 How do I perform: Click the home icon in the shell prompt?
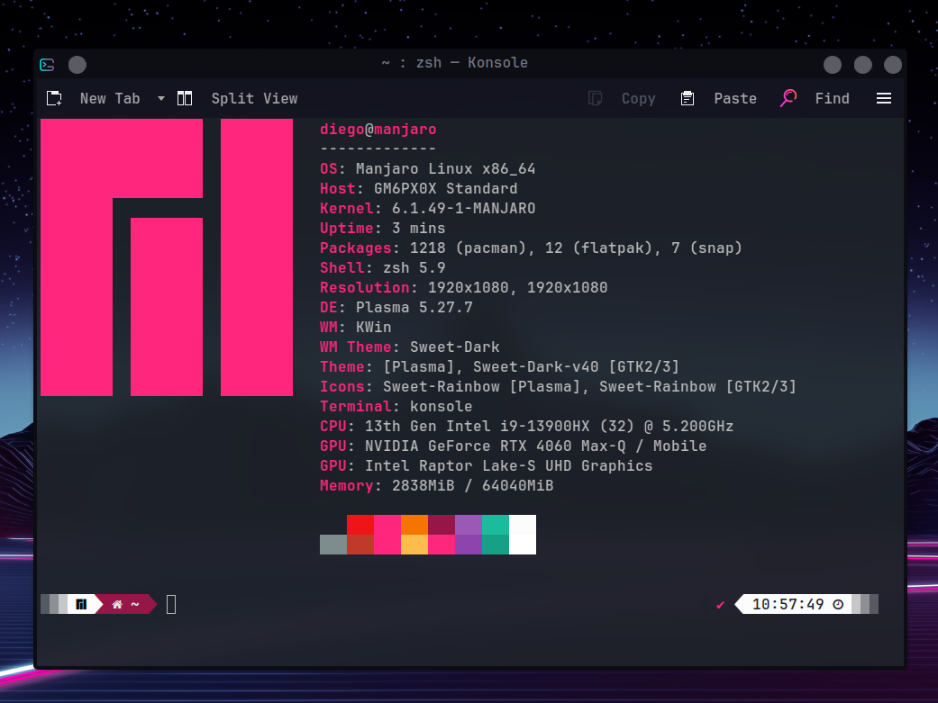pos(117,604)
